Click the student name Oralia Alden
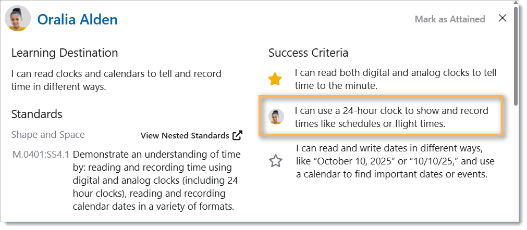Image resolution: width=527 pixels, height=230 pixels. pos(78,20)
